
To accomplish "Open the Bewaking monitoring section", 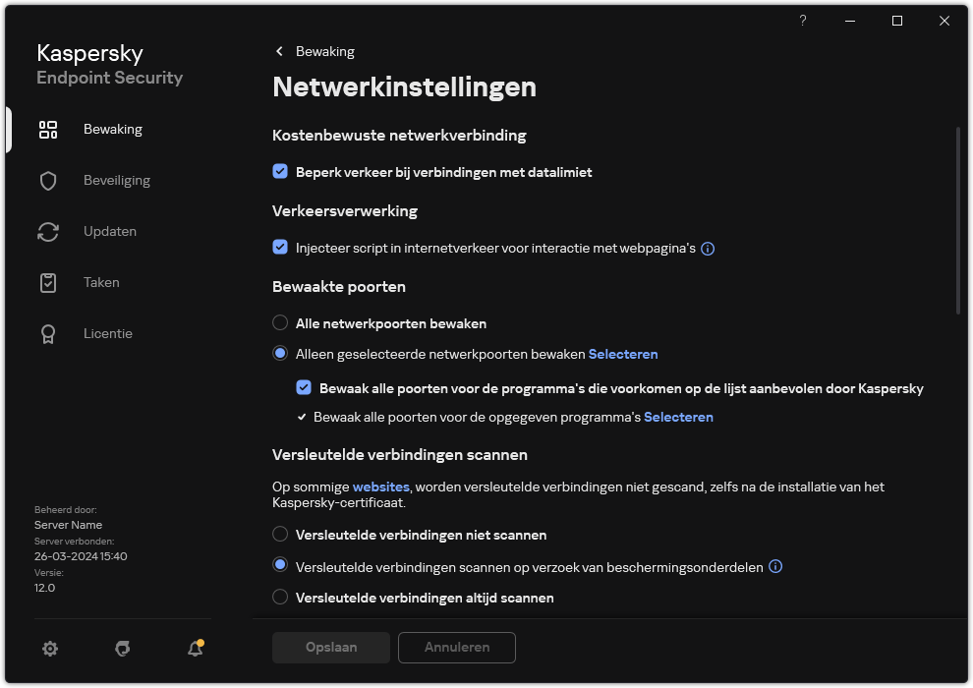I will coord(113,129).
